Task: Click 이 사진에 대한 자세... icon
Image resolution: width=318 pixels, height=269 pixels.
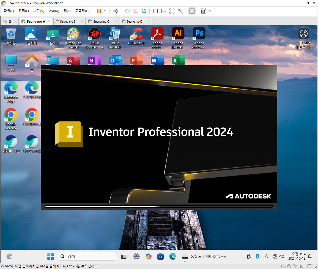Action: coord(304,38)
